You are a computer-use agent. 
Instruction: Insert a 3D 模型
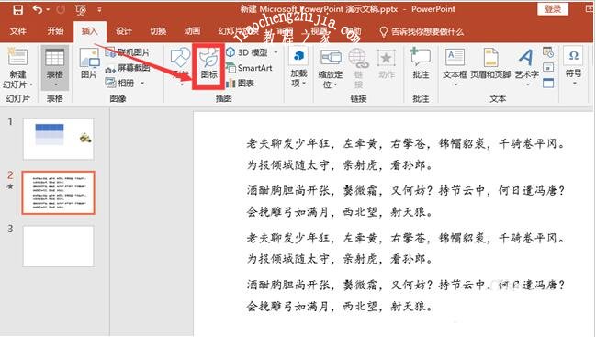pyautogui.click(x=248, y=52)
